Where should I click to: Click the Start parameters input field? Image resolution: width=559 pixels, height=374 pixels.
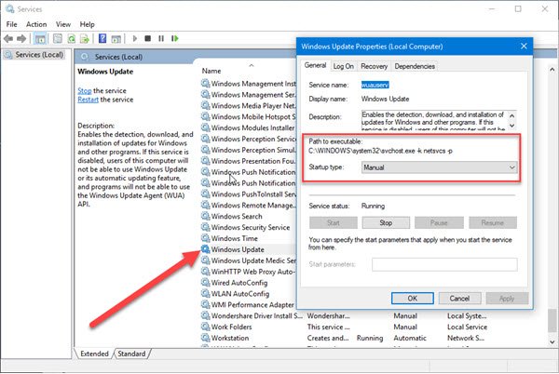(x=444, y=264)
